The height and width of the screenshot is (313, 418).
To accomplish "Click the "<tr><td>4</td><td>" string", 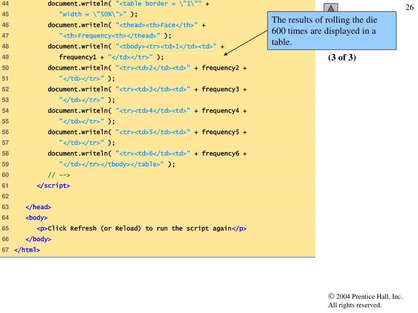I will point(153,111).
